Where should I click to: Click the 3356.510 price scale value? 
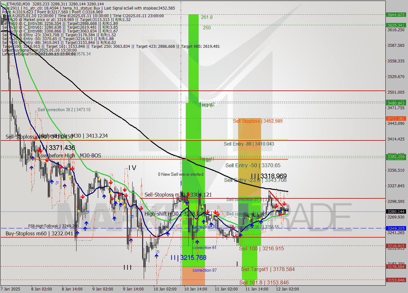pyautogui.click(x=396, y=170)
